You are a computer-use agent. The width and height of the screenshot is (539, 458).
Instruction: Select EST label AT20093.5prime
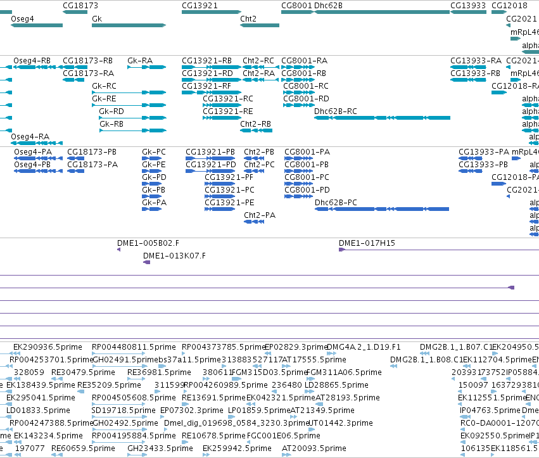314,449
